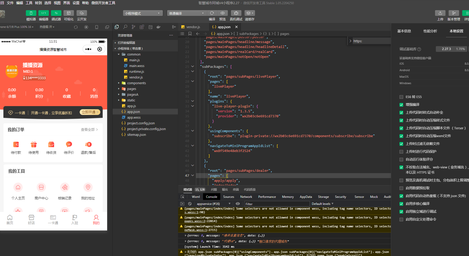Open the appservice (#16) context dropdown
469x256 pixels.
click(x=214, y=204)
